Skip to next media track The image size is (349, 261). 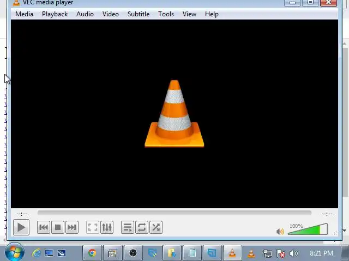pos(72,227)
